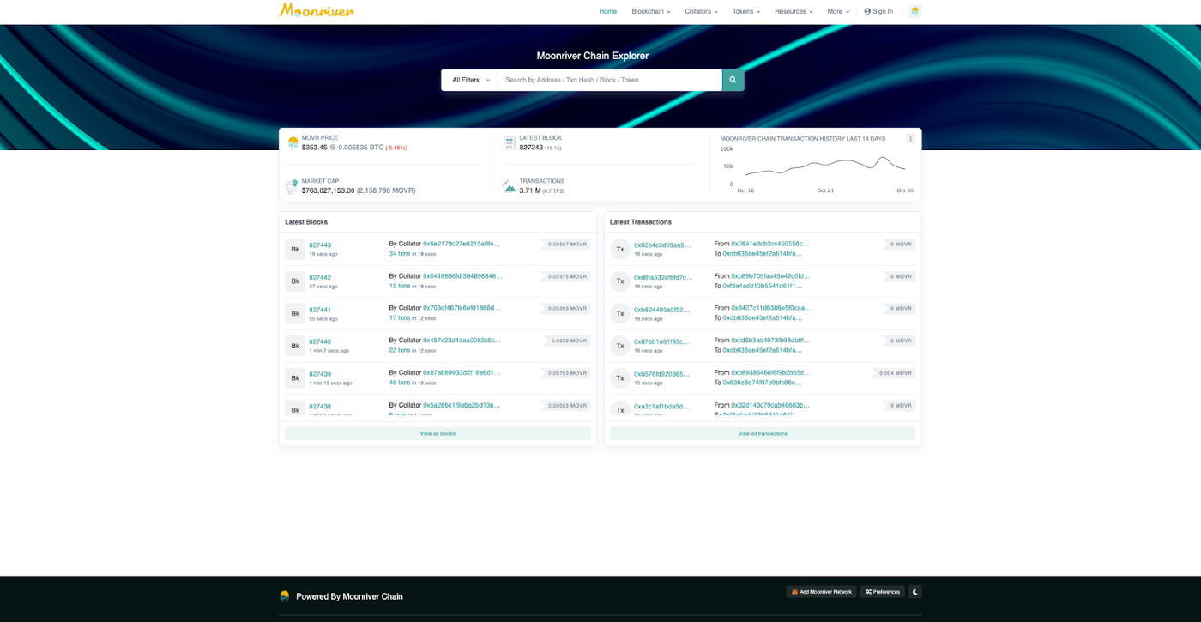The width and height of the screenshot is (1201, 622).
Task: Click the Sign In link
Action: tap(878, 11)
